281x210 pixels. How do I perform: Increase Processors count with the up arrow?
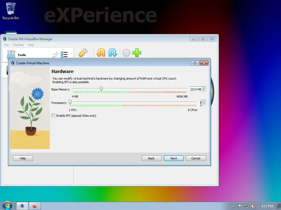pos(204,102)
